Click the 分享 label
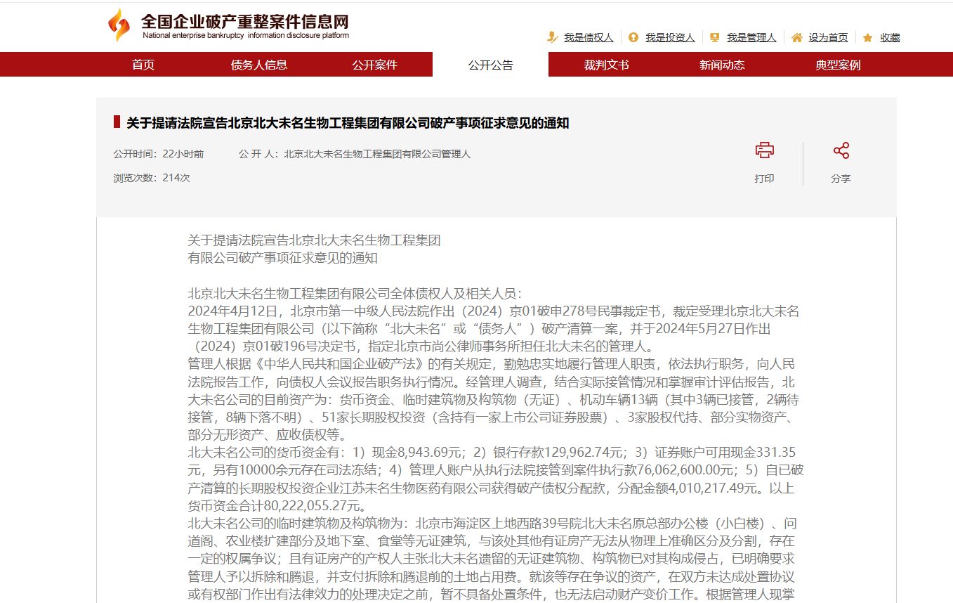This screenshot has width=953, height=603. pos(841,179)
